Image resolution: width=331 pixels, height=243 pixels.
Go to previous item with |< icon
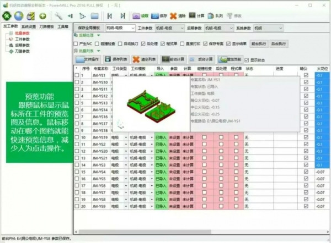(x=110, y=16)
